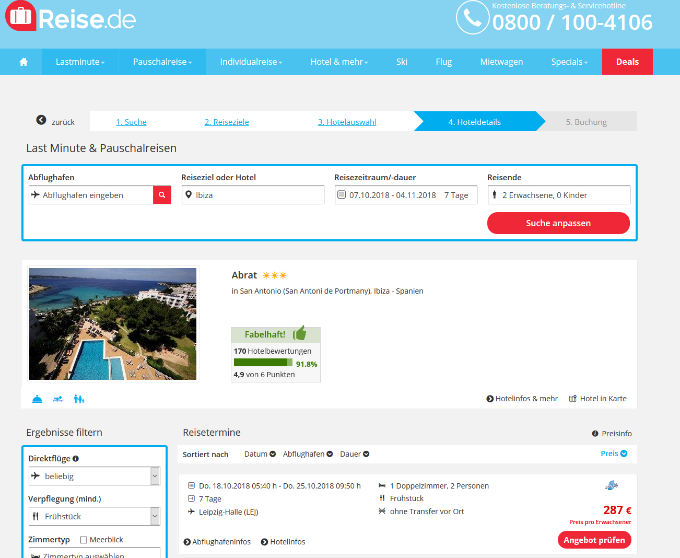Viewport: 680px width, 558px height.
Task: Click the Angebot prüfen button
Action: (x=594, y=540)
